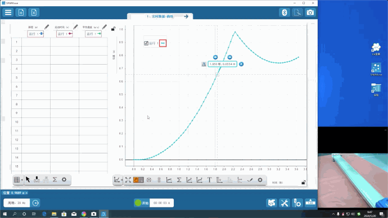Toggle the Run 1 legend checkbox
This screenshot has width=388, height=218.
coord(146,43)
